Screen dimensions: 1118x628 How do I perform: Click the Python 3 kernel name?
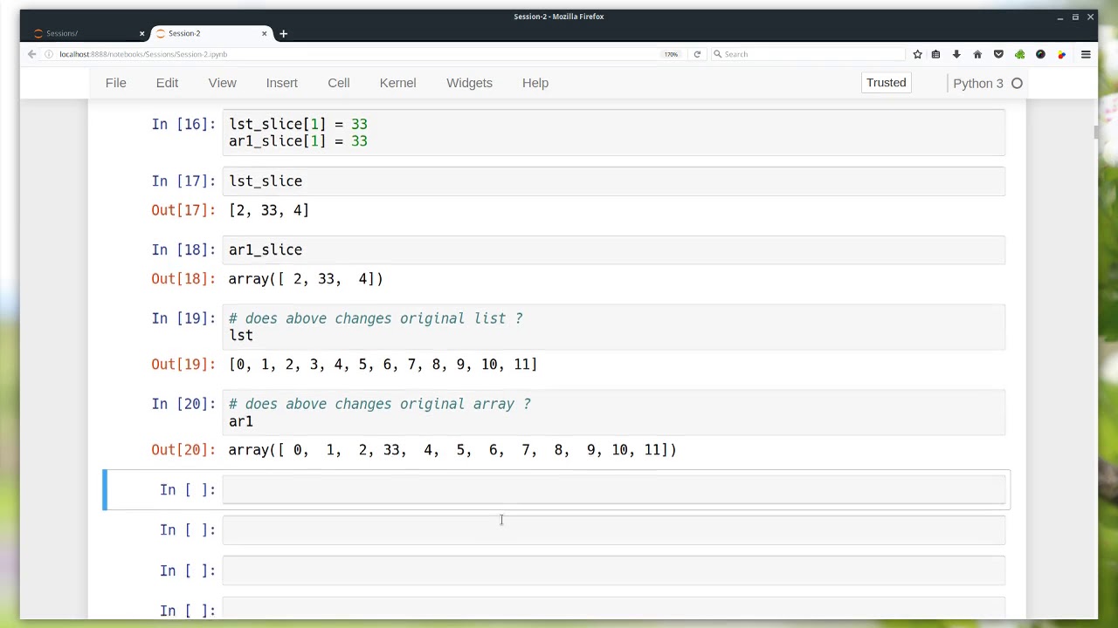click(978, 84)
